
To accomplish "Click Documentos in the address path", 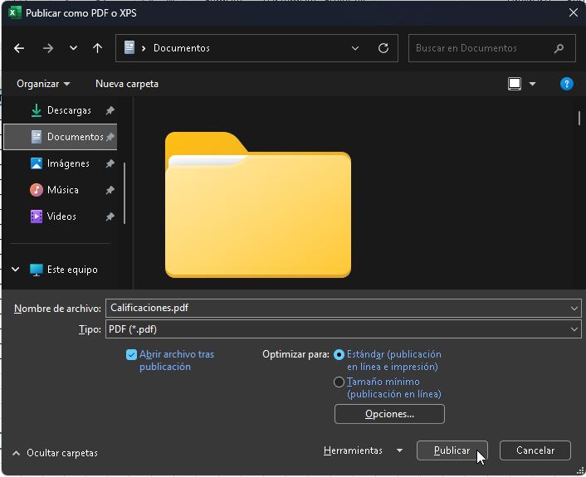I will [182, 48].
